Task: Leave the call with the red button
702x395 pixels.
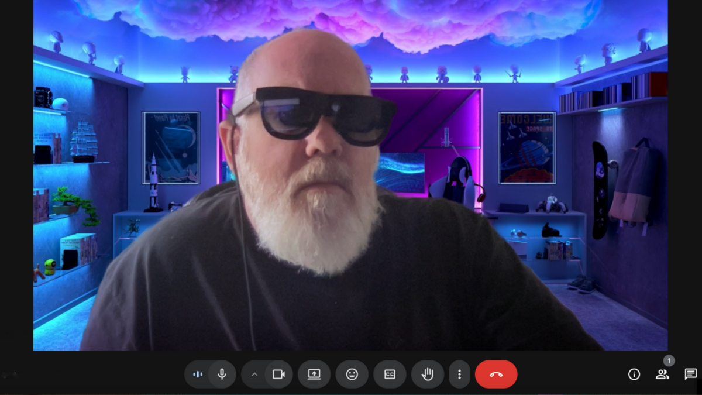Action: click(x=496, y=375)
